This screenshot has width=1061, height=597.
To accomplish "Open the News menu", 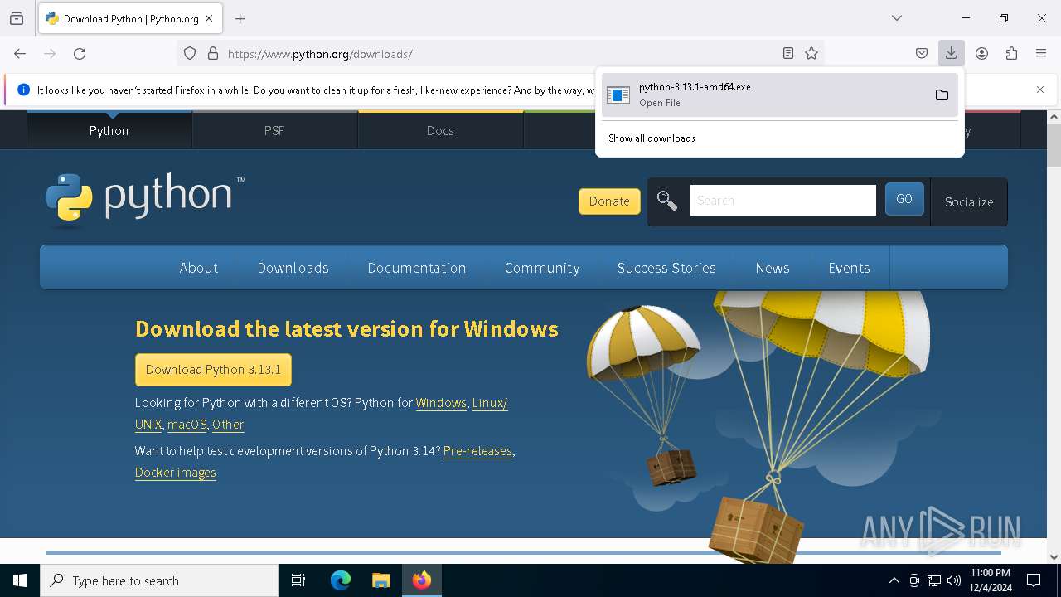I will click(773, 268).
